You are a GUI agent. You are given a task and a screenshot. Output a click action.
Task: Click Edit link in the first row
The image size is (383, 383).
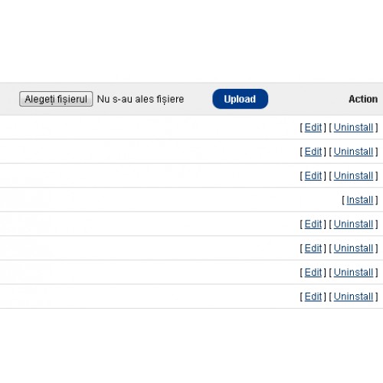[x=313, y=127]
